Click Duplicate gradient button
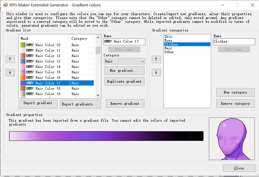The image size is (259, 177). pyautogui.click(x=124, y=81)
